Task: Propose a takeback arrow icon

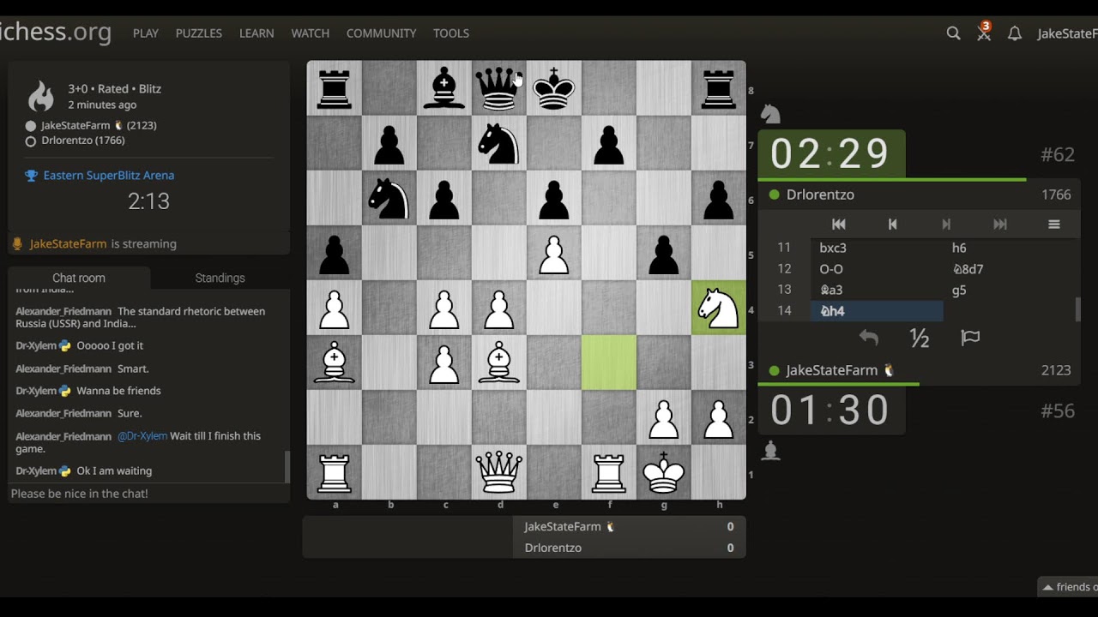Action: (x=869, y=338)
